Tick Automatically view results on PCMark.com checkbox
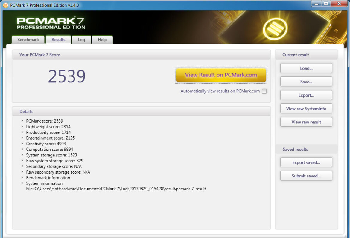 point(264,91)
